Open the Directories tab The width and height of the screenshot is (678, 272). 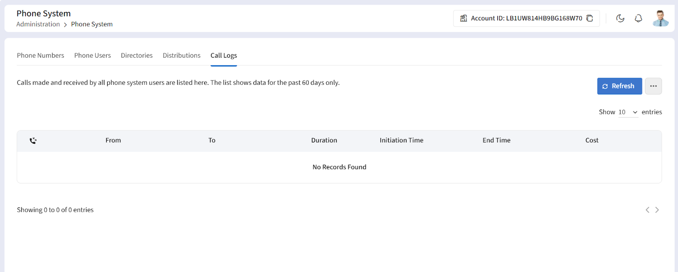(136, 56)
